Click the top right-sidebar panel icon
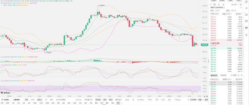Image resolution: width=249 pixels, height=105 pixels. 246,2
